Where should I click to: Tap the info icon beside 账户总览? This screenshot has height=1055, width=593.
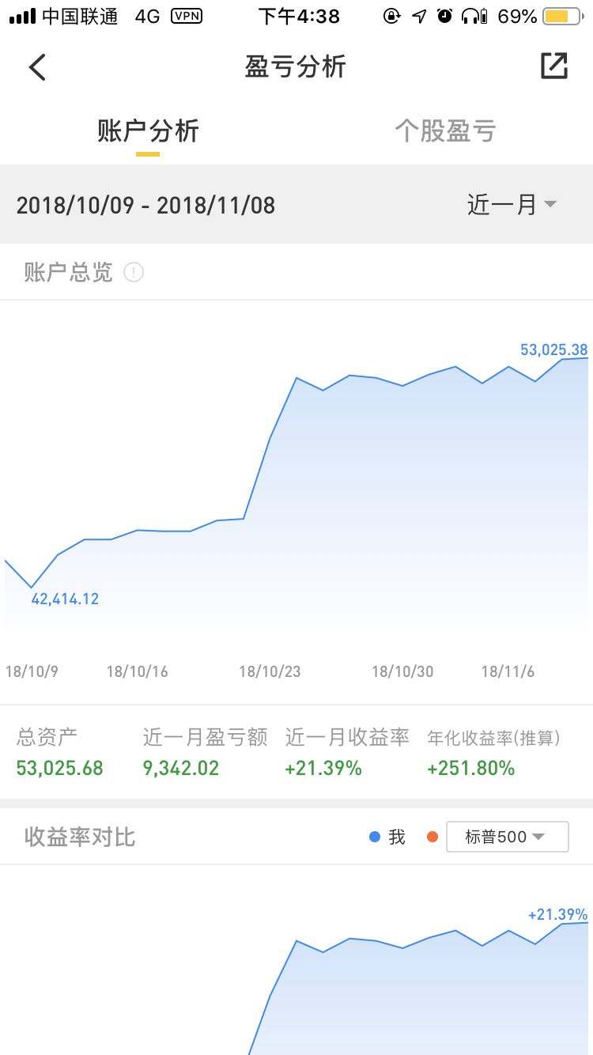[134, 273]
